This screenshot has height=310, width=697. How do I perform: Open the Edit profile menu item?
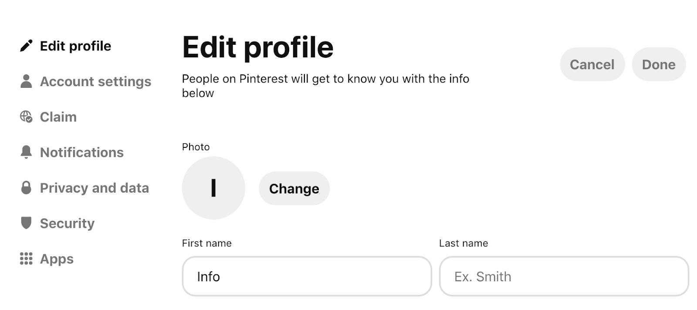click(x=75, y=46)
